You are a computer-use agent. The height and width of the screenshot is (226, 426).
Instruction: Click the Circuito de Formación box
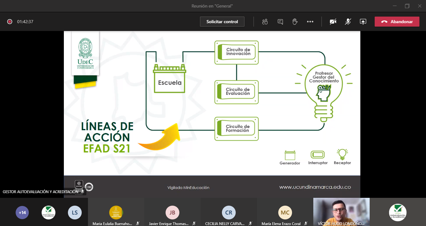tap(237, 129)
